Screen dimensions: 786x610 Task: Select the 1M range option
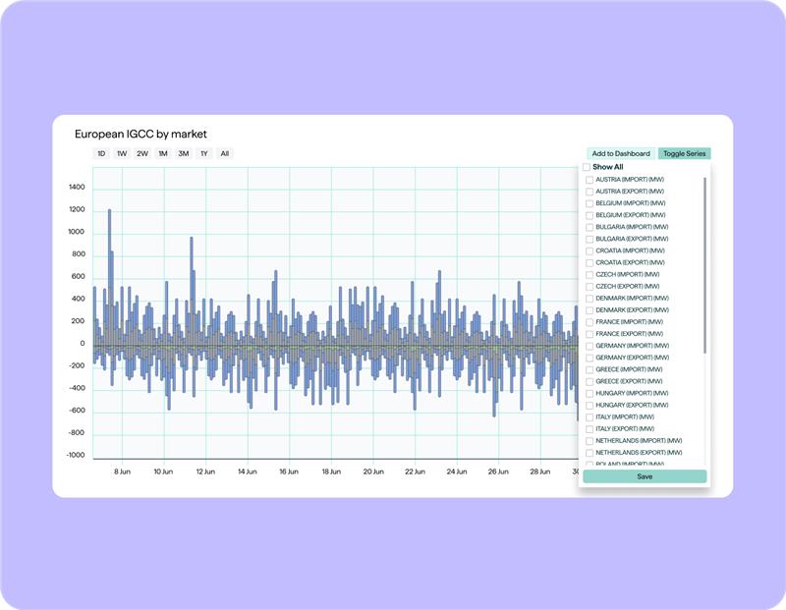tap(163, 154)
